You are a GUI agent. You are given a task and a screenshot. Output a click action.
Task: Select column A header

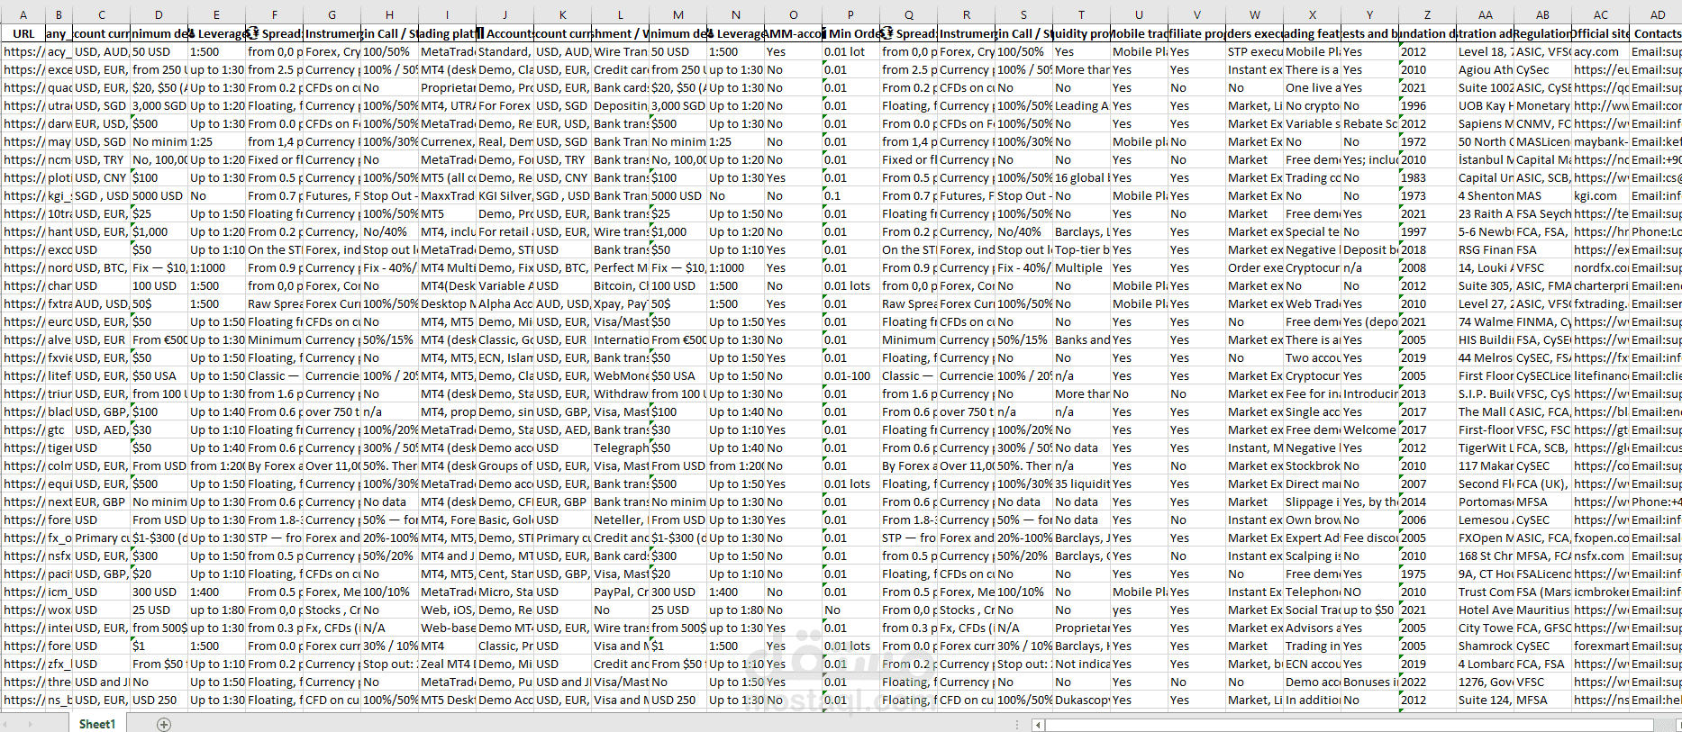coord(23,14)
